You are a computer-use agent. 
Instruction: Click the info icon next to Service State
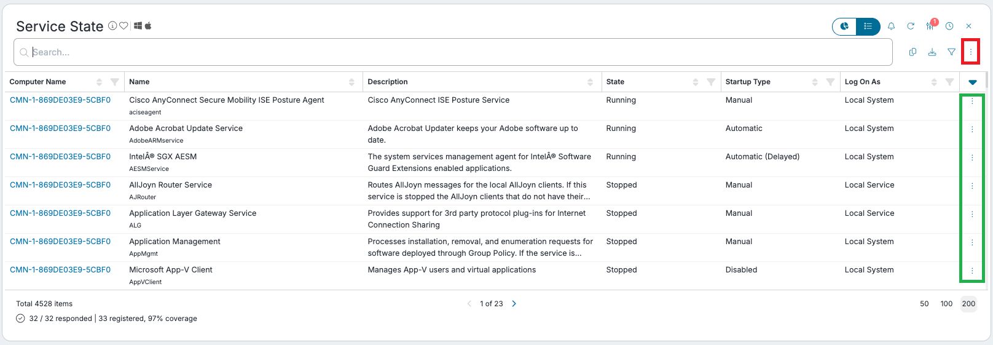tap(112, 26)
